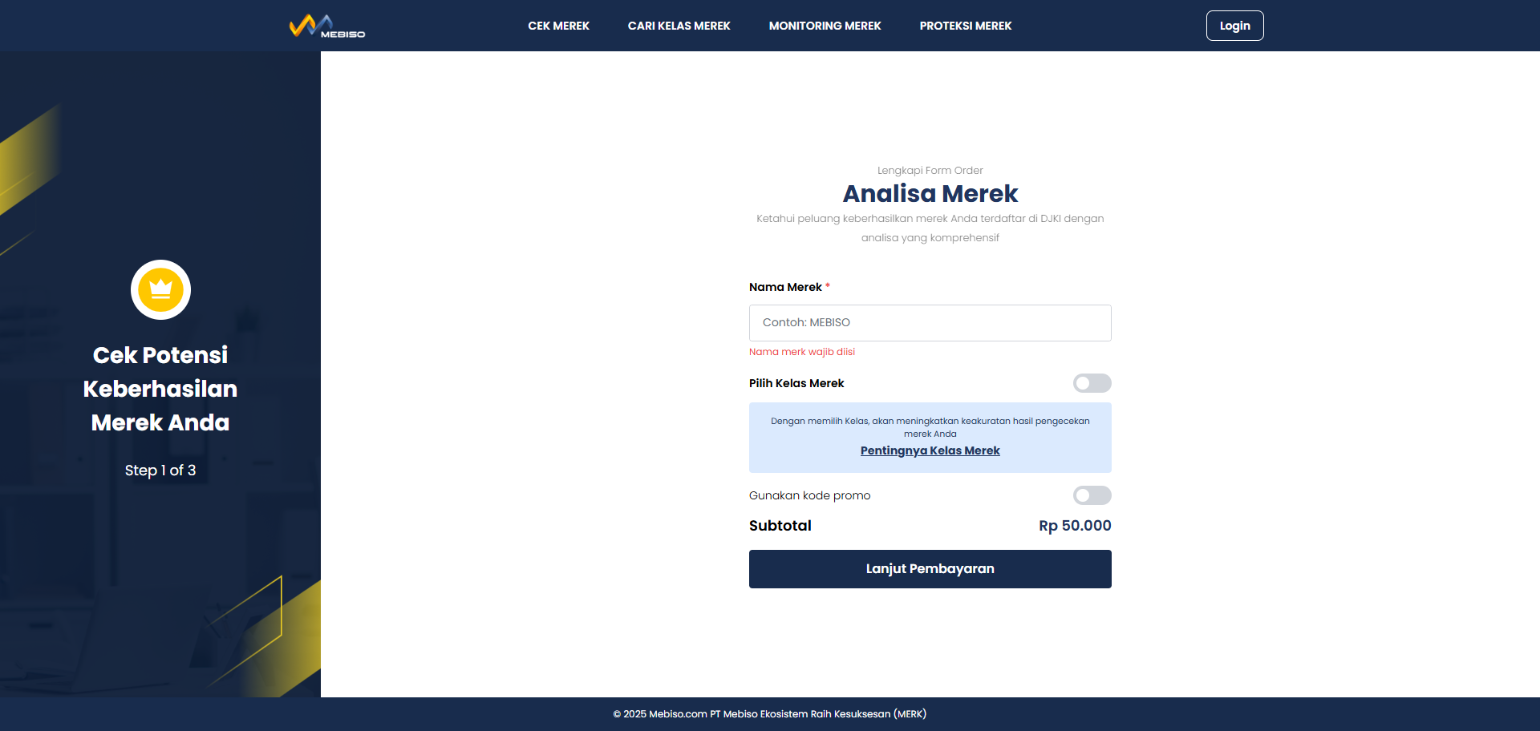Turn on Gunakan kode promo toggle
1540x731 pixels.
pos(1092,495)
